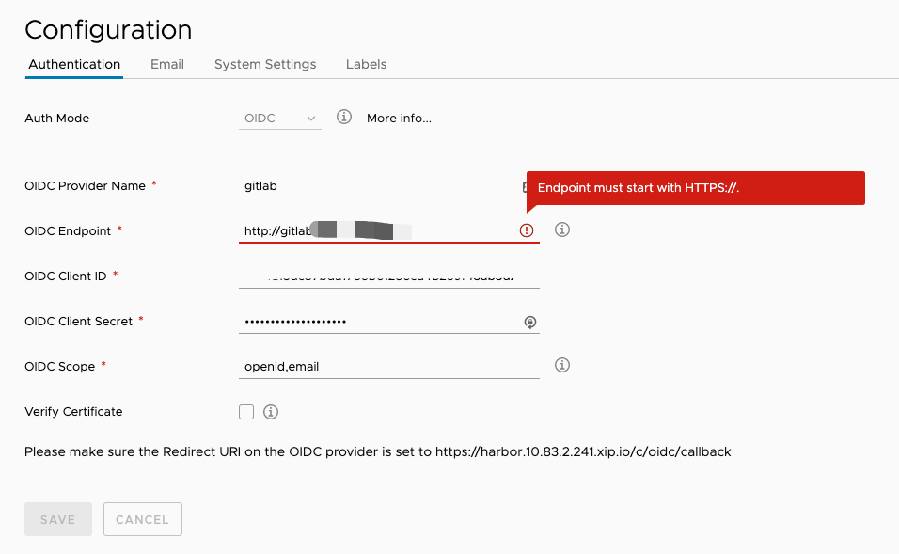Viewport: 899px width, 554px height.
Task: Toggle the Verify Certificate checkbox
Action: 246,412
